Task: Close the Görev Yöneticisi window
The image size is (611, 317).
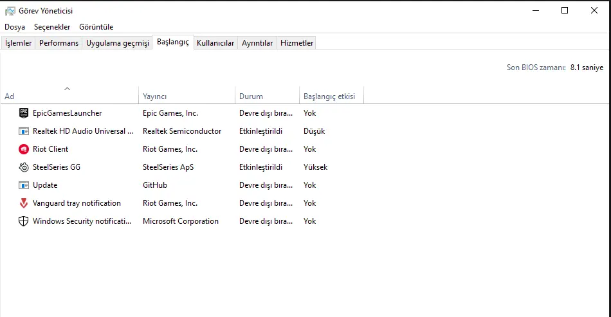Action: click(x=594, y=10)
